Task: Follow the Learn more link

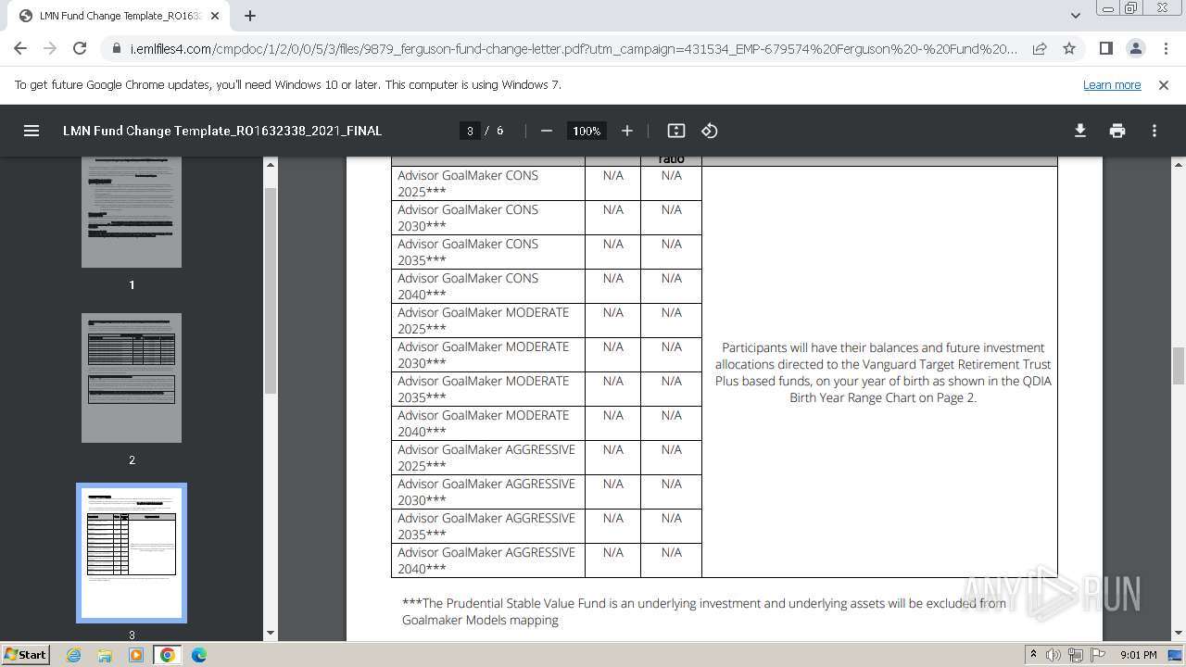Action: click(x=1112, y=84)
